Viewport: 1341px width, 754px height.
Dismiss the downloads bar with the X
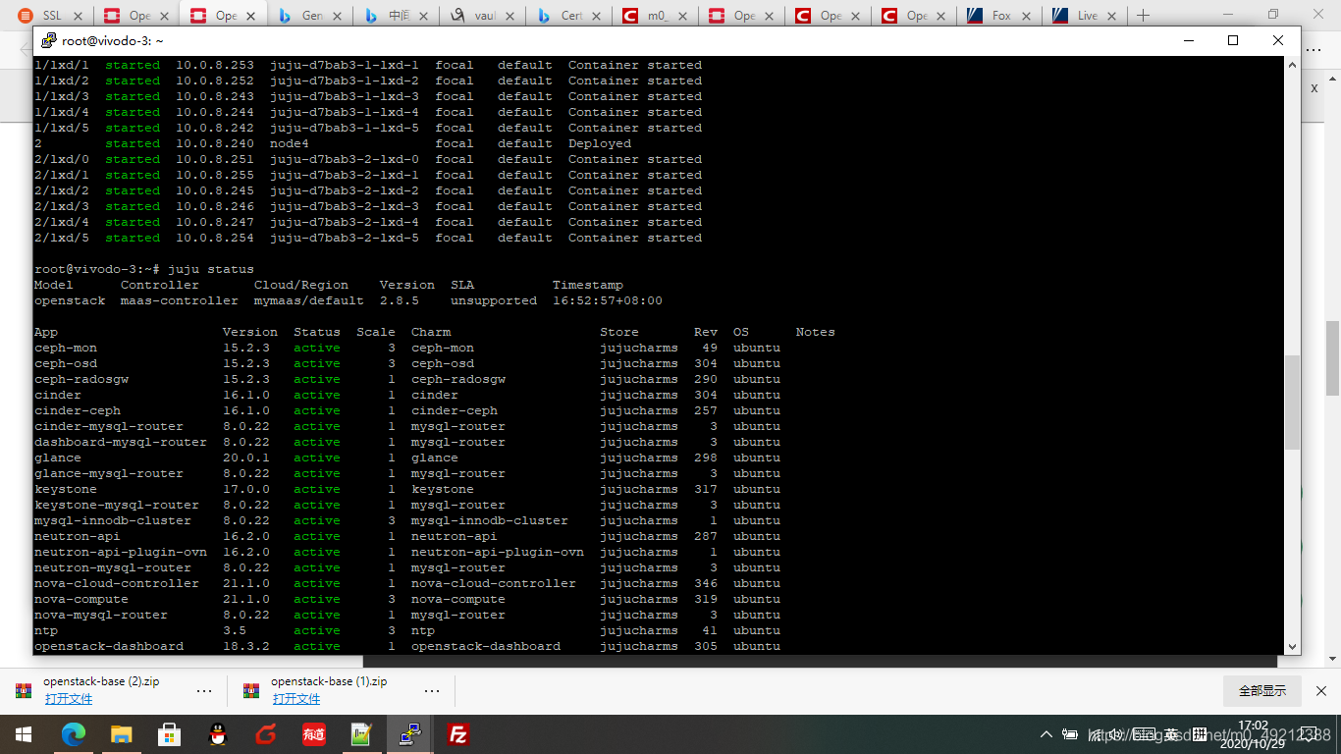click(x=1321, y=690)
